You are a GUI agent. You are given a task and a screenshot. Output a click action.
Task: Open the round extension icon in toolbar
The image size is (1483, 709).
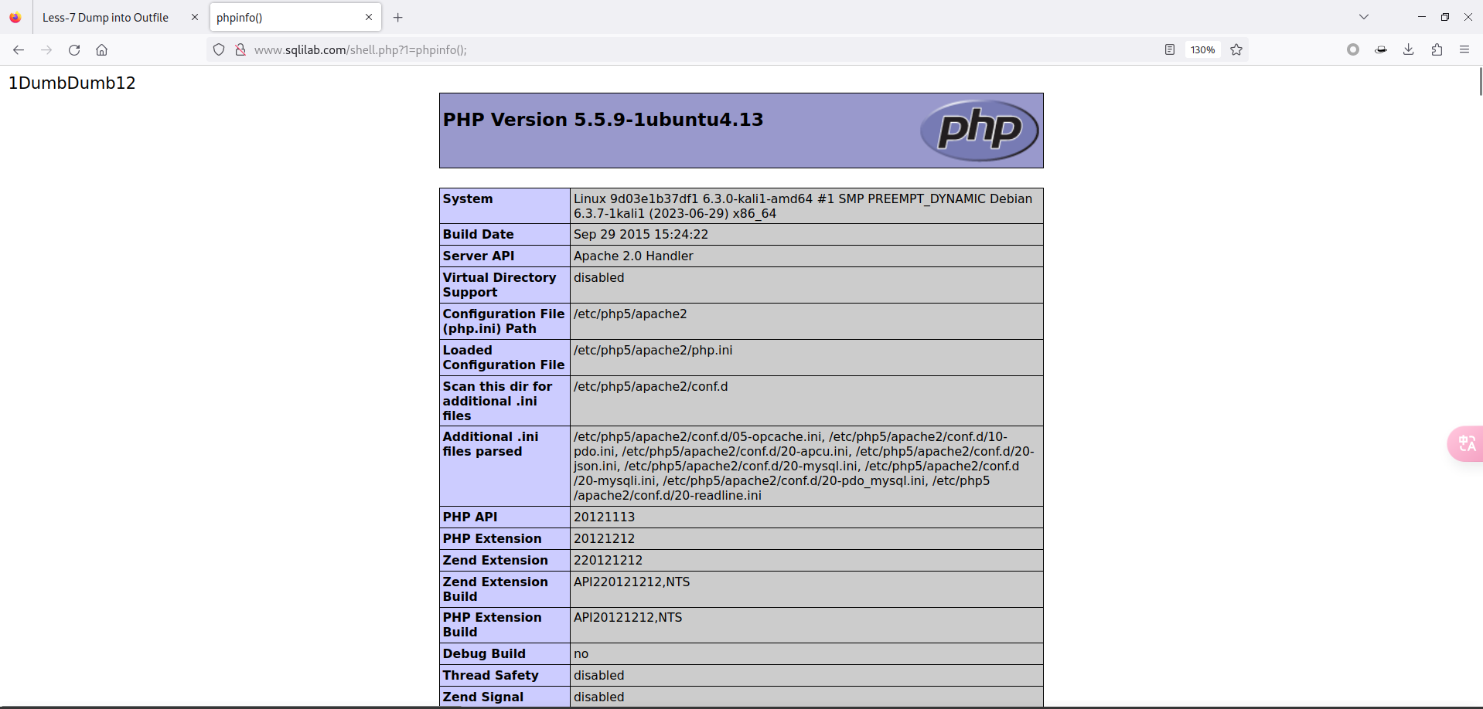tap(1353, 49)
